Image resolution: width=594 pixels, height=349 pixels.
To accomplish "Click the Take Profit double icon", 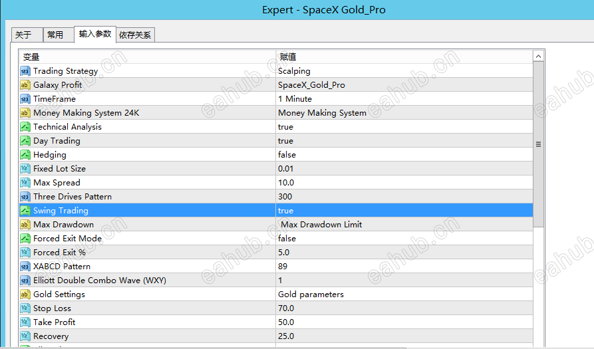I will pos(25,322).
